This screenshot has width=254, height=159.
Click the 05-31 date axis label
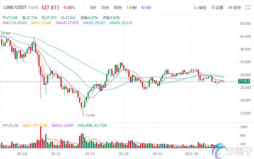point(158,154)
